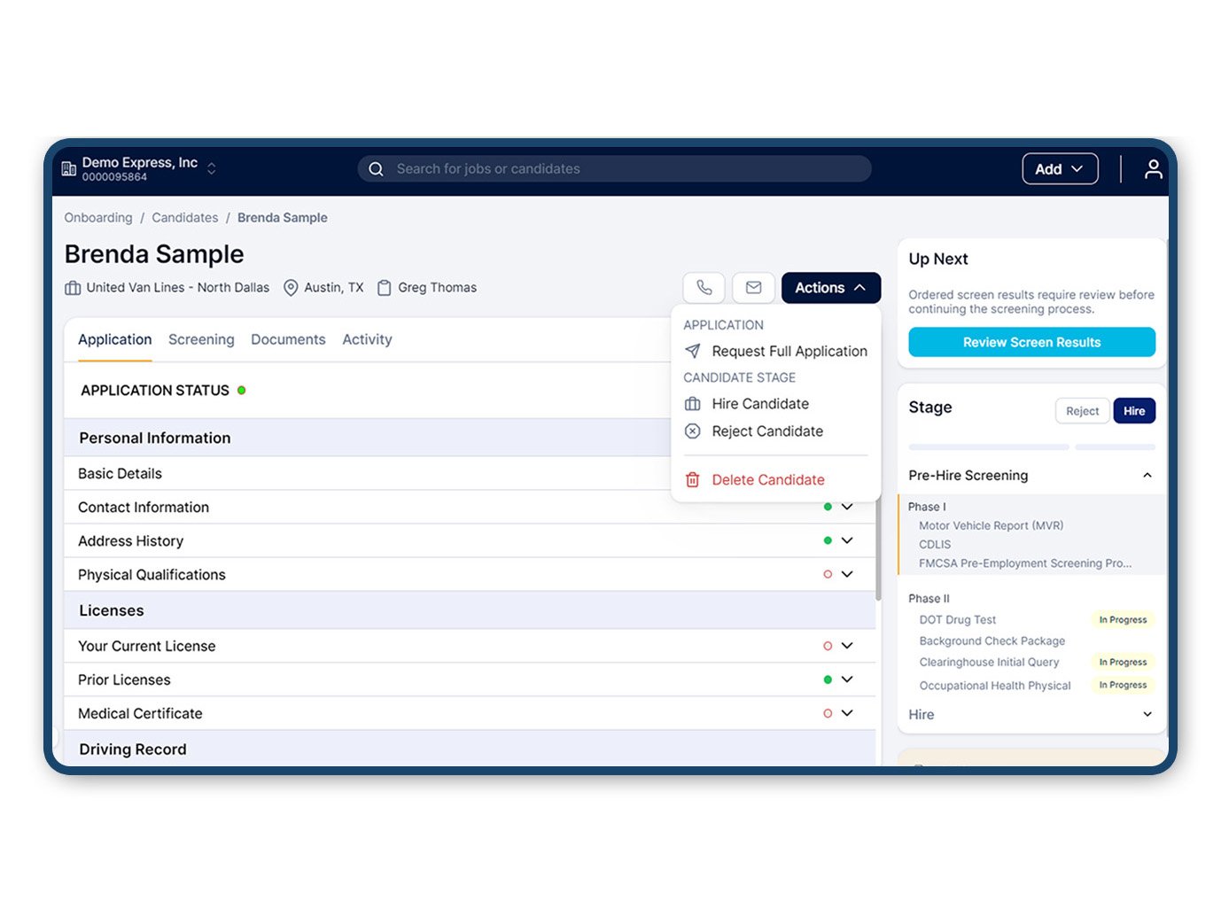Select FMCSA Pre-Employment Screening item
Screen dimensions: 1221x916
point(1025,563)
